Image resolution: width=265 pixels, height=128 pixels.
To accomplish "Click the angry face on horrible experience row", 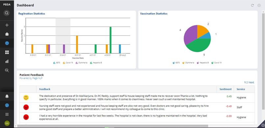I will pyautogui.click(x=26, y=117).
